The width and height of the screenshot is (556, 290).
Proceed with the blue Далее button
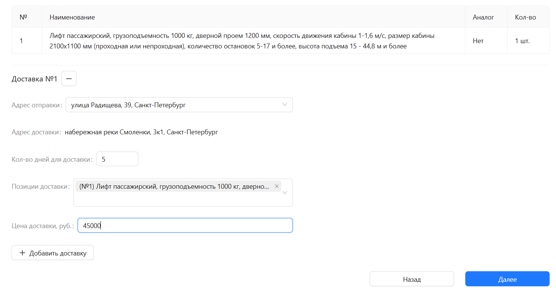(x=507, y=279)
